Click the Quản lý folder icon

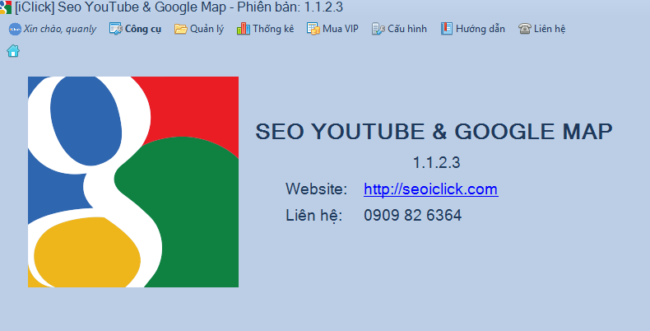[x=181, y=29]
